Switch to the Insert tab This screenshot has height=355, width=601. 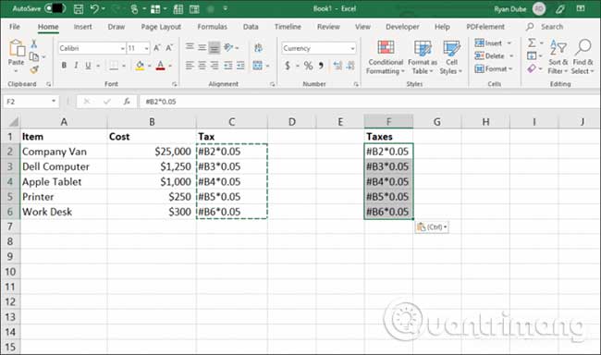[83, 27]
